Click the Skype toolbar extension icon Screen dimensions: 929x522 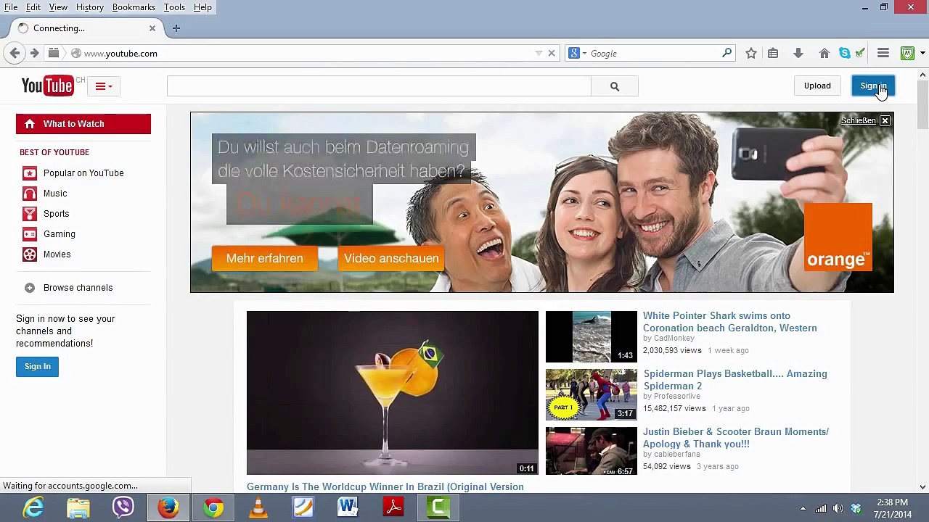tap(845, 53)
